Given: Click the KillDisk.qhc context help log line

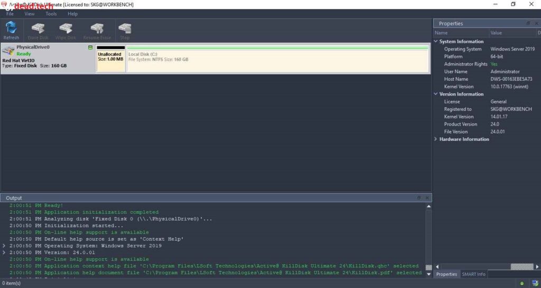Looking at the screenshot, I should [214, 266].
